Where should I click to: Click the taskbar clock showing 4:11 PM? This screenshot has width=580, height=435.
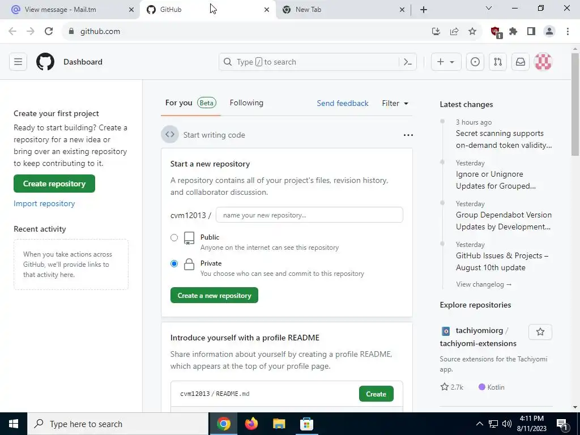click(531, 424)
